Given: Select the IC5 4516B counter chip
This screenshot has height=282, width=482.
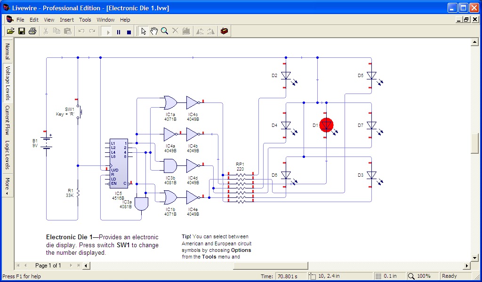Looking at the screenshot, I should (119, 163).
